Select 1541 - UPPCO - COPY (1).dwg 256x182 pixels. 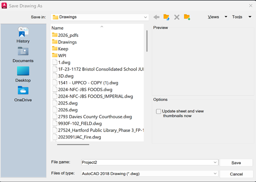[85, 83]
